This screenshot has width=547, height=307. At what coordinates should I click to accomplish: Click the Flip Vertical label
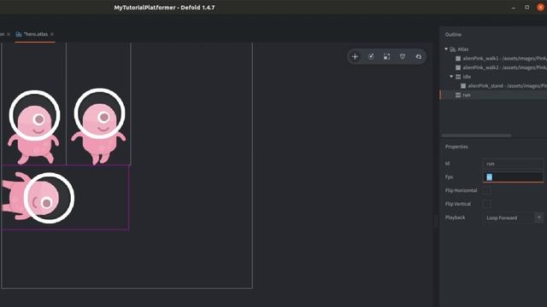(x=458, y=204)
